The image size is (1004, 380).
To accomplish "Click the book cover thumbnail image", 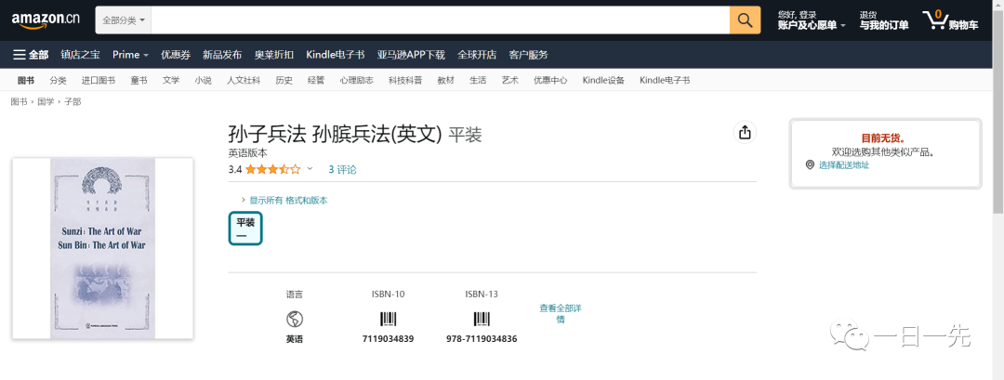I will pos(102,248).
